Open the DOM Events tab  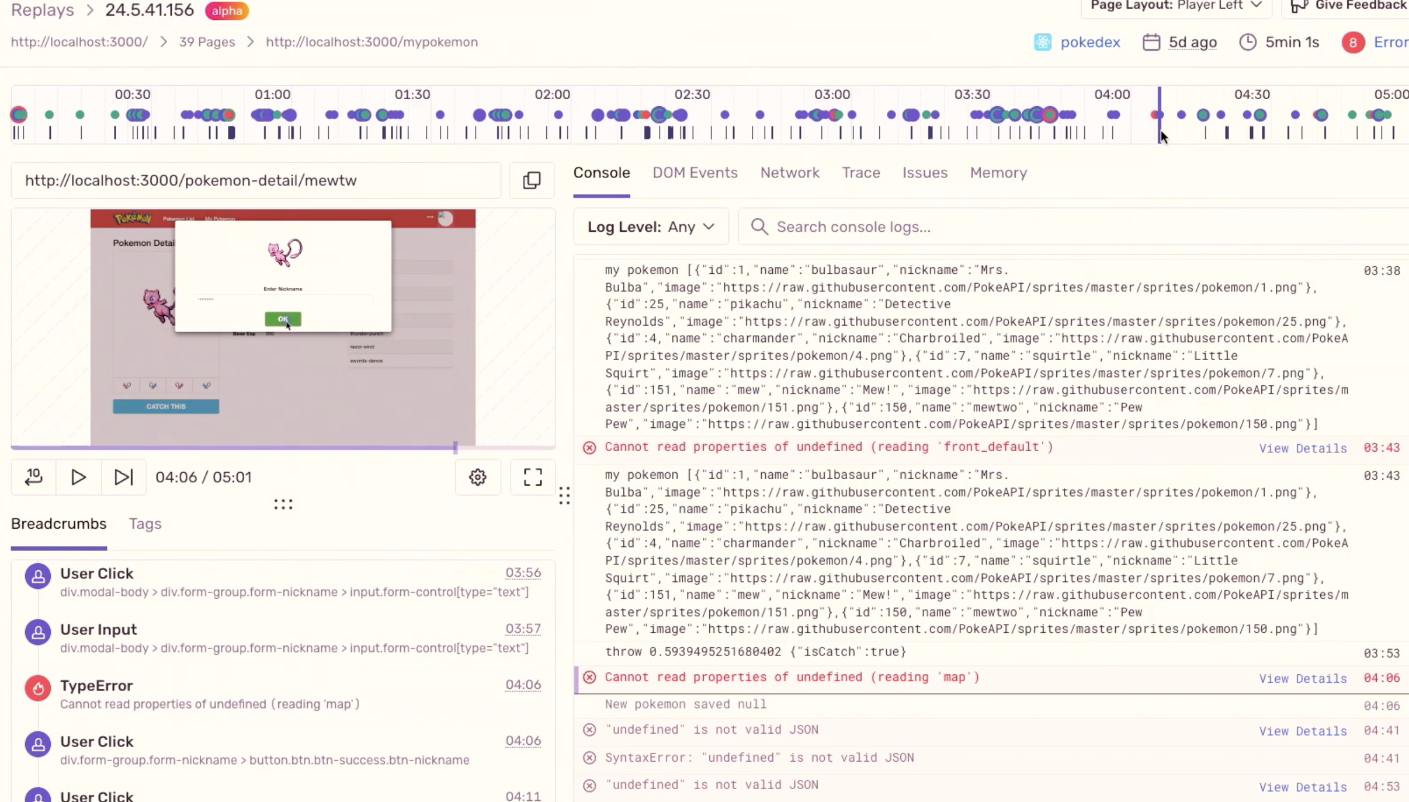695,173
